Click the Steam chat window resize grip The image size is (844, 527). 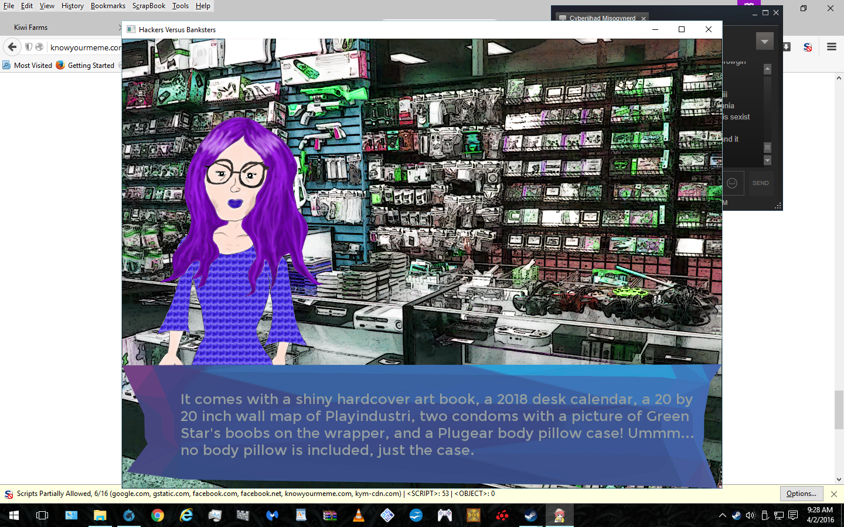(x=778, y=206)
